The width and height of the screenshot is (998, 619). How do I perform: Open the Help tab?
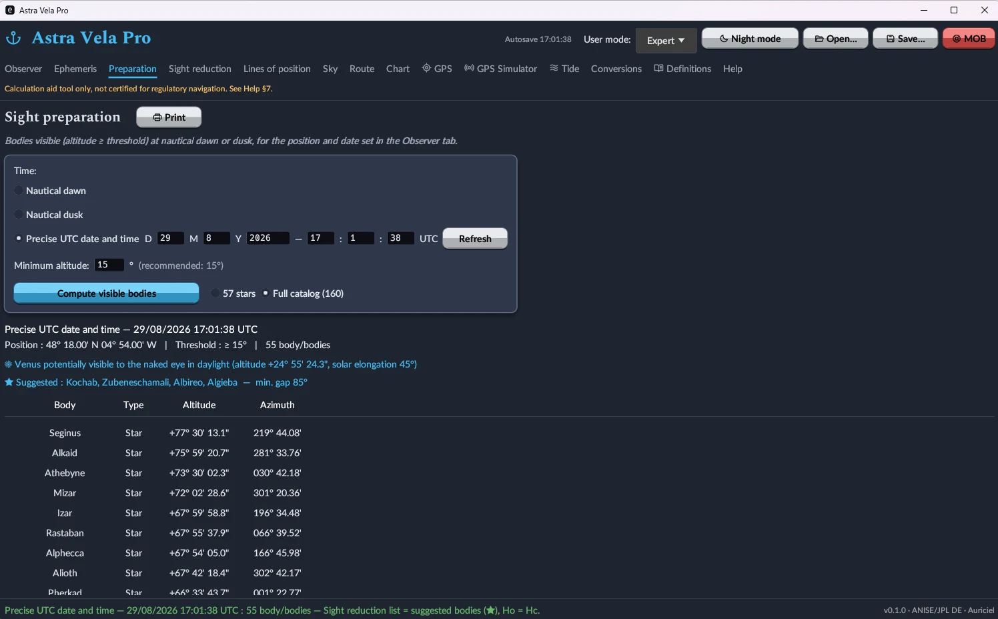(x=732, y=69)
